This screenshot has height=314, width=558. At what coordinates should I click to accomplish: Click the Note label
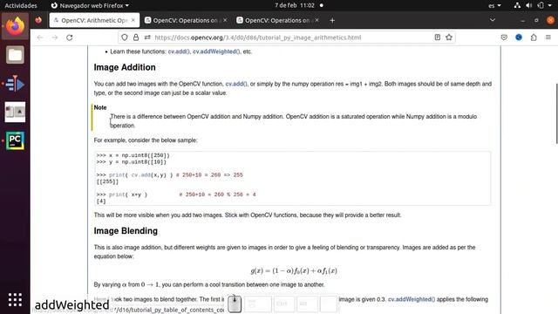pyautogui.click(x=100, y=107)
